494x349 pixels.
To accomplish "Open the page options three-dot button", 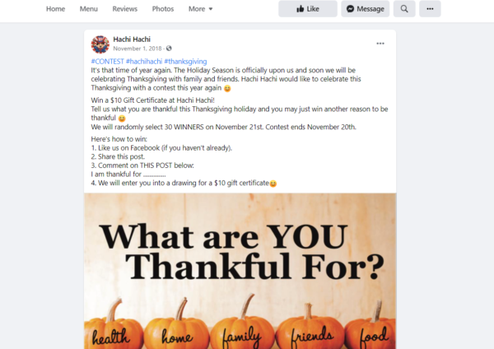I will click(430, 9).
